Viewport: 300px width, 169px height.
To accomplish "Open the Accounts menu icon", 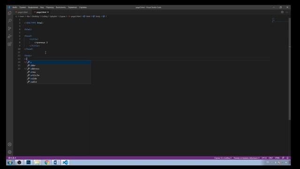I will tap(9, 144).
